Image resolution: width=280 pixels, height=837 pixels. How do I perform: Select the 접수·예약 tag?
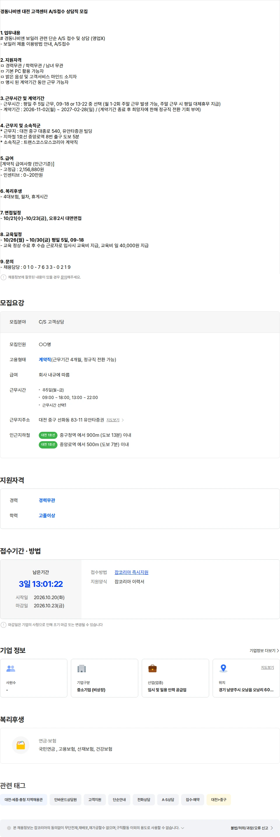coord(192,800)
